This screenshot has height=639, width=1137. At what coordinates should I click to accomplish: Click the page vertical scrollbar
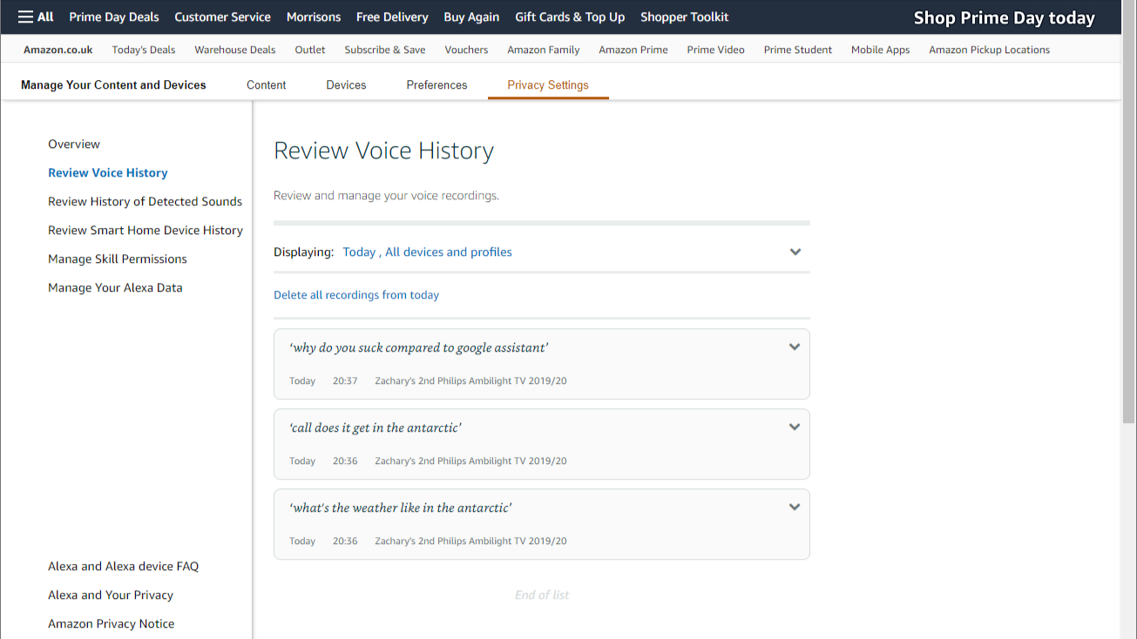[1128, 261]
